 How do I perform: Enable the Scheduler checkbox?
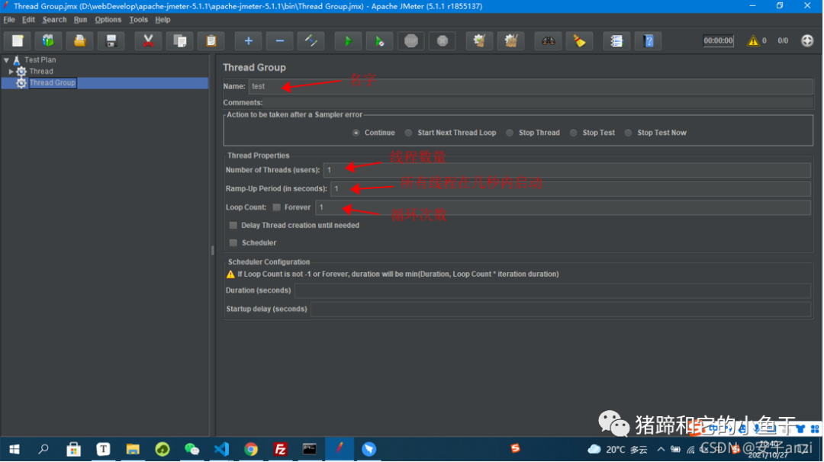point(233,242)
